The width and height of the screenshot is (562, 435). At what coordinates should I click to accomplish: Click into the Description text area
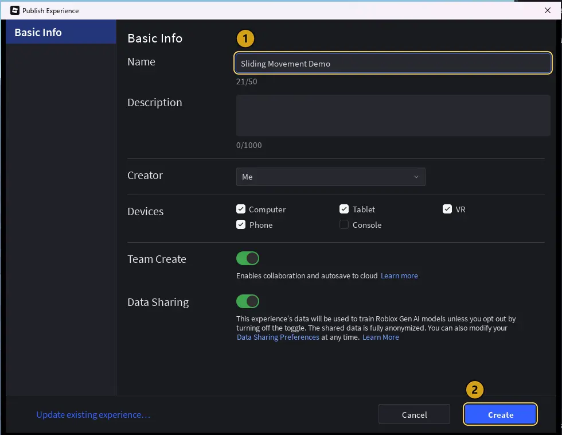[393, 115]
